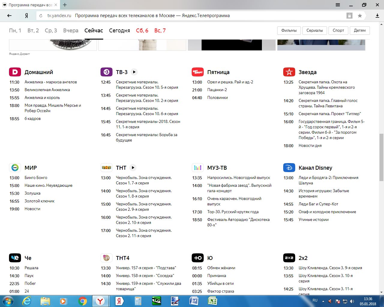Click the RU language indicator
The width and height of the screenshot is (384, 307).
click(315, 300)
